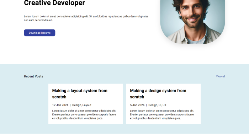Click the Download Resume button
The height and width of the screenshot is (140, 249).
click(x=39, y=33)
